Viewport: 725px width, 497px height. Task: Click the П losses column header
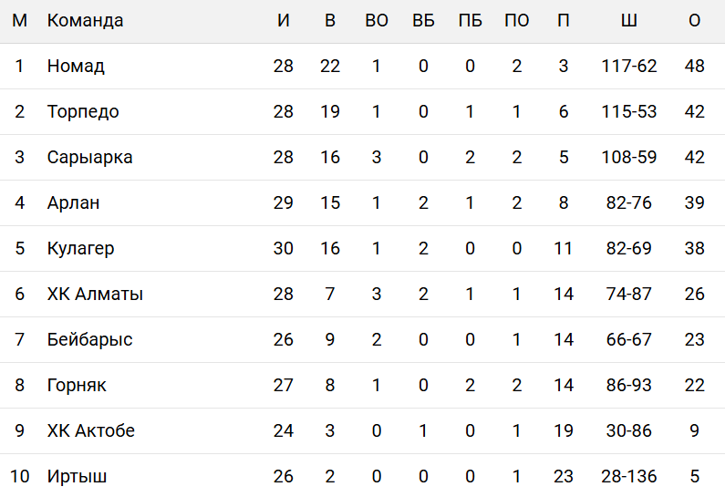(564, 21)
